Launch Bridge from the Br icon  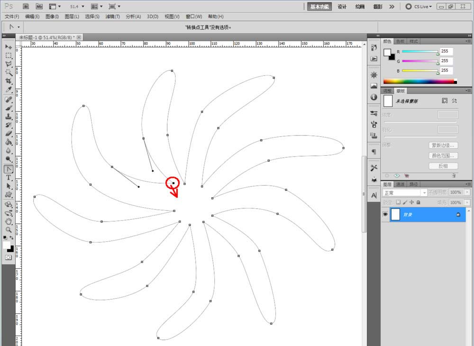tap(26, 7)
